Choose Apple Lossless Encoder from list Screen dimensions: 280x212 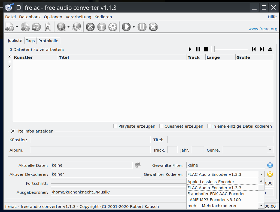pos(222,182)
